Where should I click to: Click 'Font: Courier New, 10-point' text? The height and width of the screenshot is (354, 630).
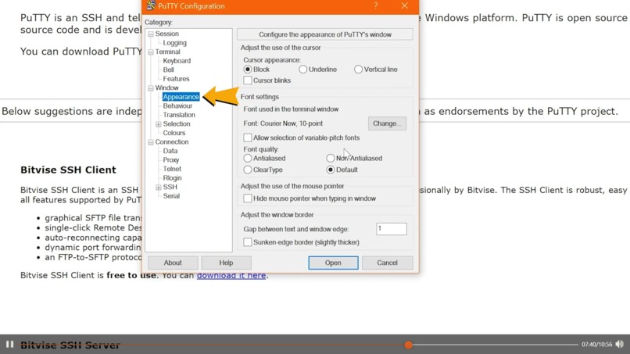[283, 123]
